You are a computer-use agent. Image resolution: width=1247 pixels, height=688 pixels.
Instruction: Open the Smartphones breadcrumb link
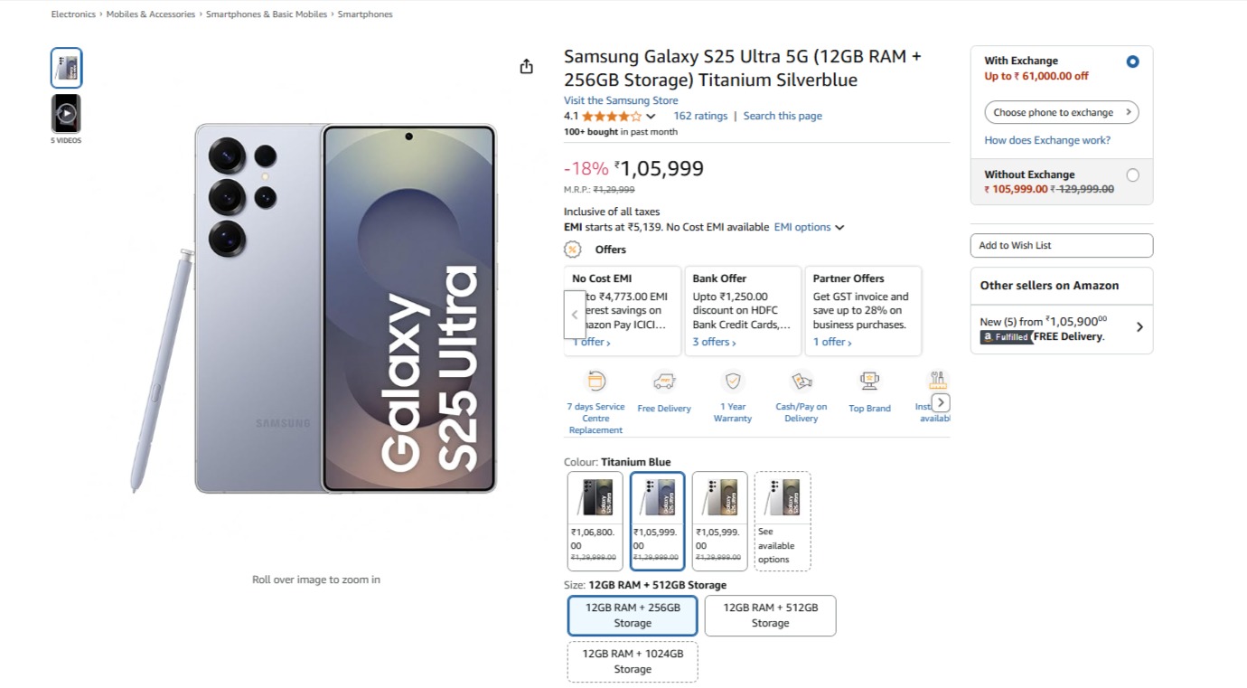[365, 14]
